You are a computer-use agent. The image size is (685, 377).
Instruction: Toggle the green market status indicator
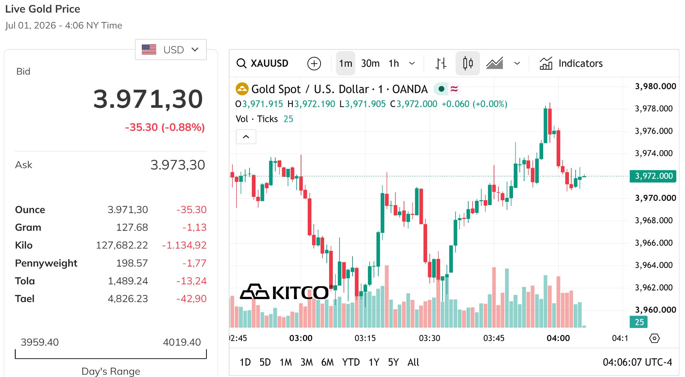(441, 89)
